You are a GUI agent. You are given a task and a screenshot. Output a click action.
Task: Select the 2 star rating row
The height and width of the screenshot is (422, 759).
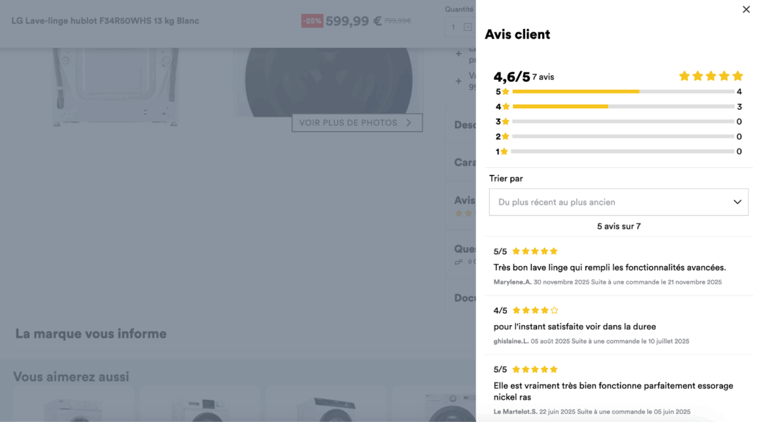coord(619,136)
